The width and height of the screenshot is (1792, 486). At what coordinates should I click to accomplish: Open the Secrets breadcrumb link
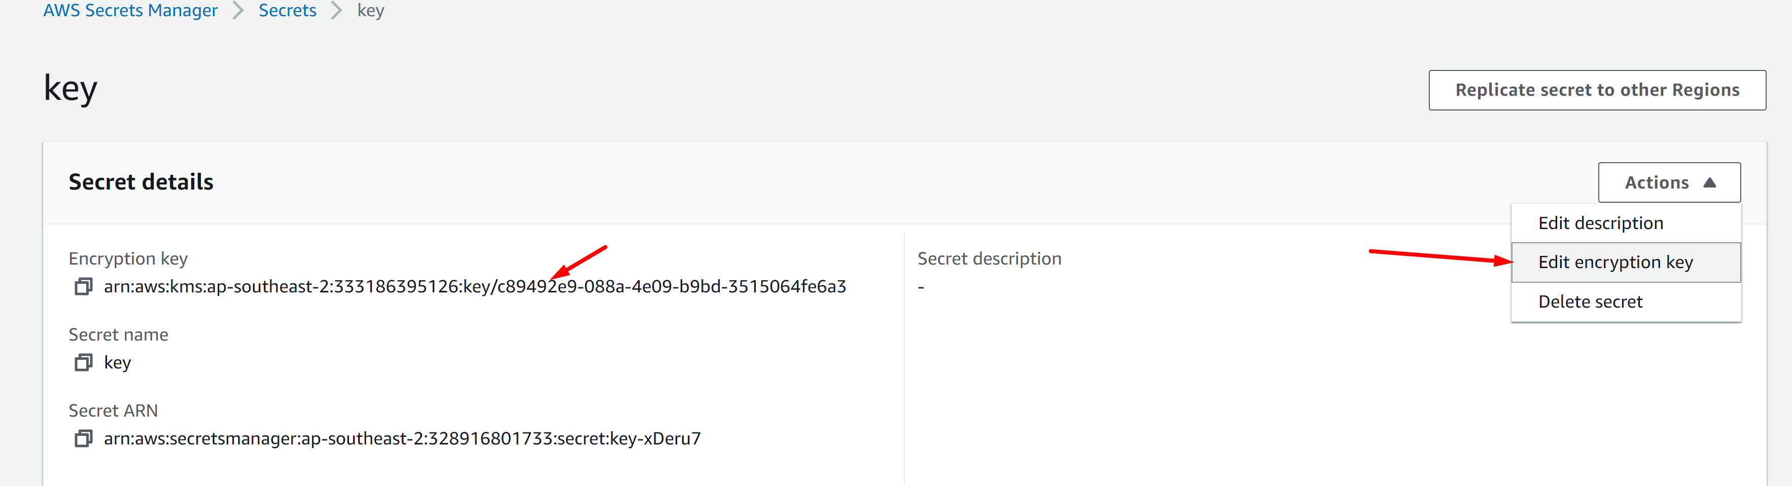287,10
